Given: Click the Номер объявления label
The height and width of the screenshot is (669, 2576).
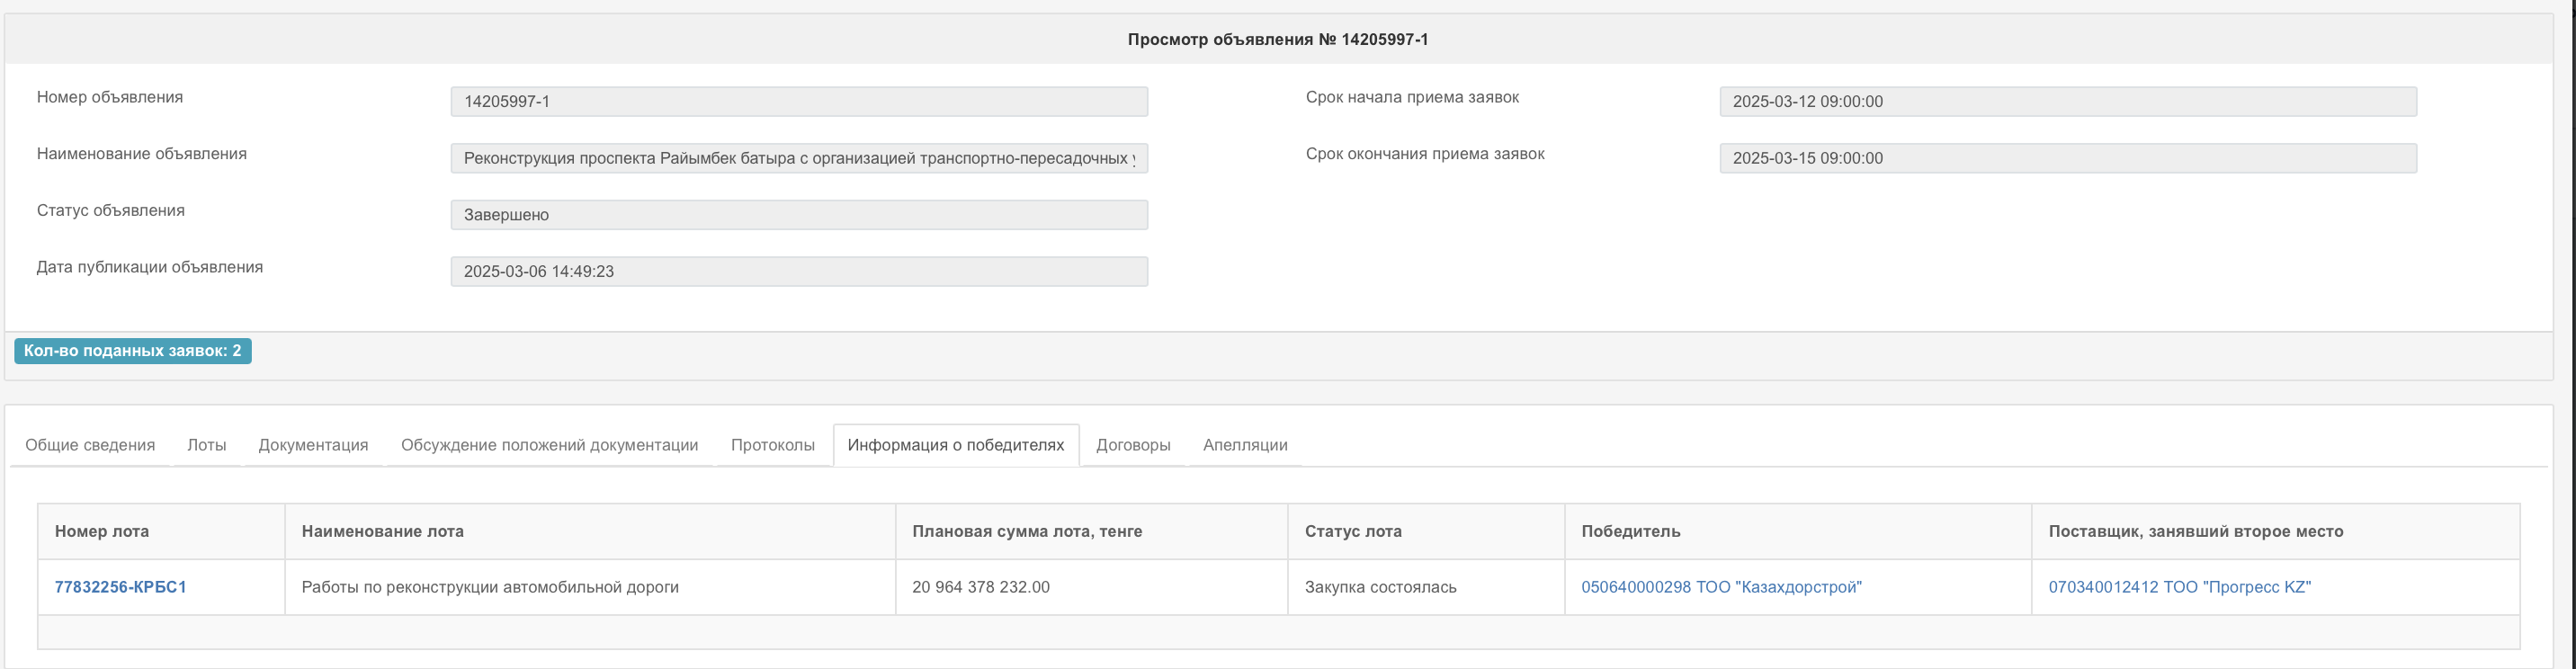Looking at the screenshot, I should 110,98.
